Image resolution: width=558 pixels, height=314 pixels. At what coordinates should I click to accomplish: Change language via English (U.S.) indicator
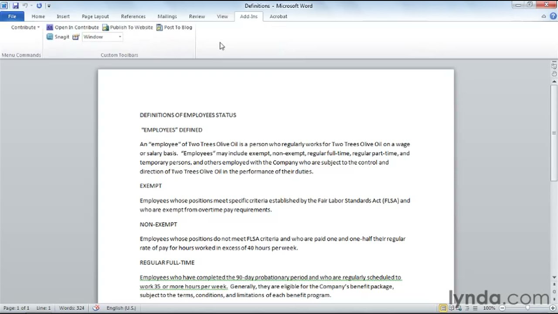[121, 308]
